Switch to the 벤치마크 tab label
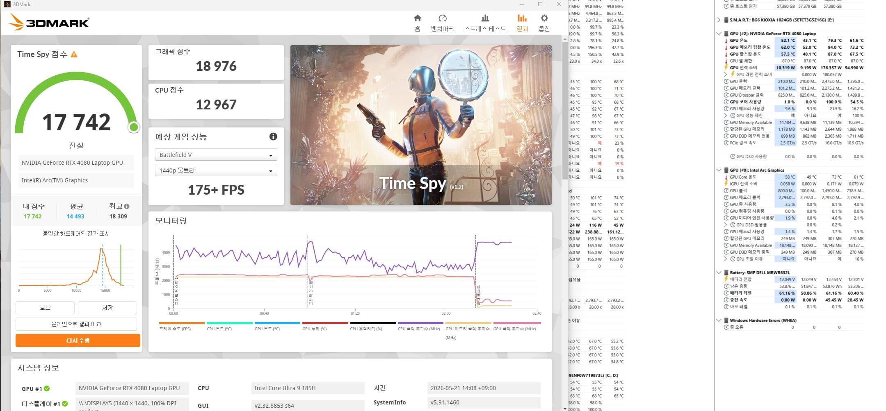The width and height of the screenshot is (886, 411). tap(442, 29)
